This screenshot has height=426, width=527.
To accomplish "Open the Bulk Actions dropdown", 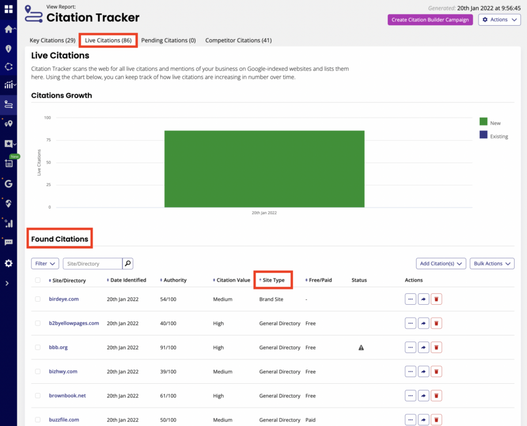I will (x=491, y=263).
